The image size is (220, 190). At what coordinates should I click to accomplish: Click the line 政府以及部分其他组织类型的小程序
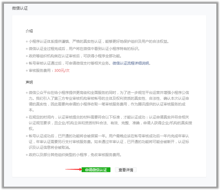point(75,155)
